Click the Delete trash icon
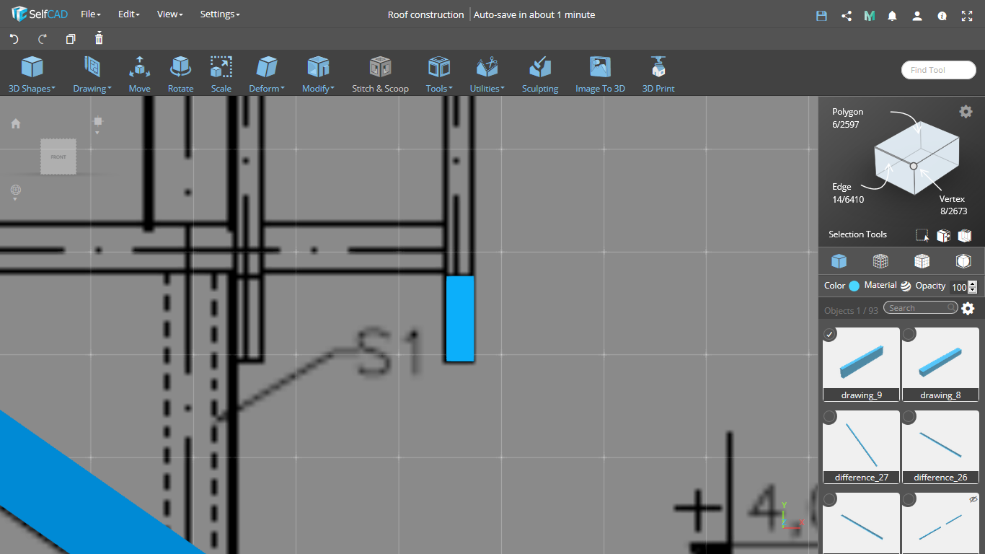This screenshot has width=985, height=554. click(x=99, y=38)
